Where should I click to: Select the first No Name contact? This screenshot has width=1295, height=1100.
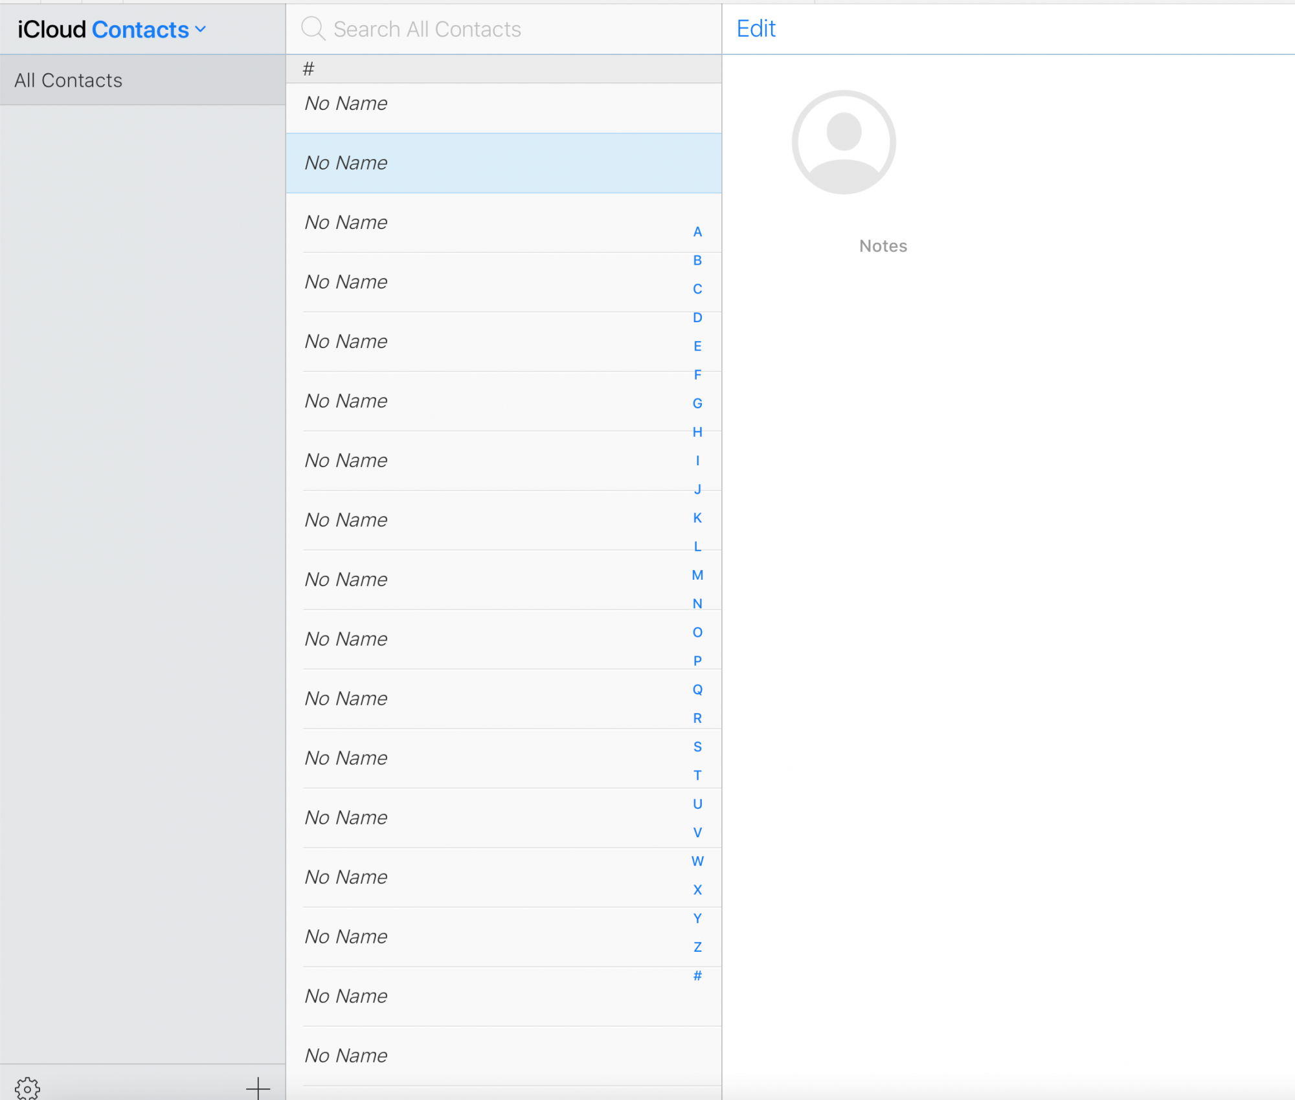click(x=503, y=104)
